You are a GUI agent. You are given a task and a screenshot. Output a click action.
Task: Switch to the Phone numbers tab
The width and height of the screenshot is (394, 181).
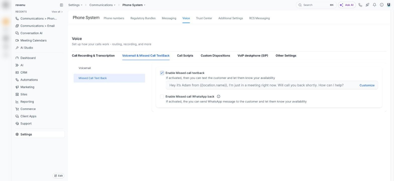point(114,18)
